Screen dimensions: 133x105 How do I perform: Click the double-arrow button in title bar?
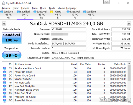click(106, 2)
